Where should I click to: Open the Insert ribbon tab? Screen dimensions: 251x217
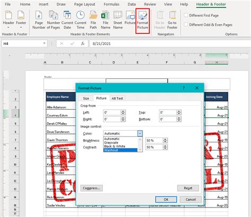pos(43,4)
